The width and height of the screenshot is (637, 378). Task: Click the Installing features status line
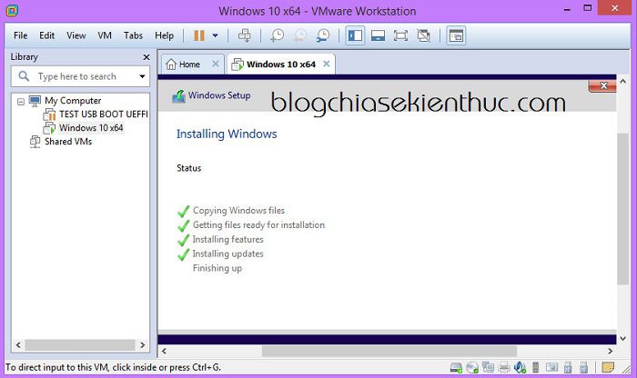point(227,239)
